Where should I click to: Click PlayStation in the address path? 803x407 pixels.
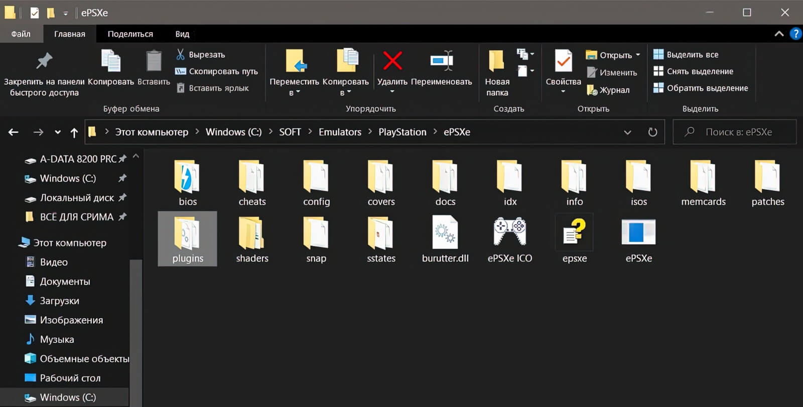tap(402, 132)
